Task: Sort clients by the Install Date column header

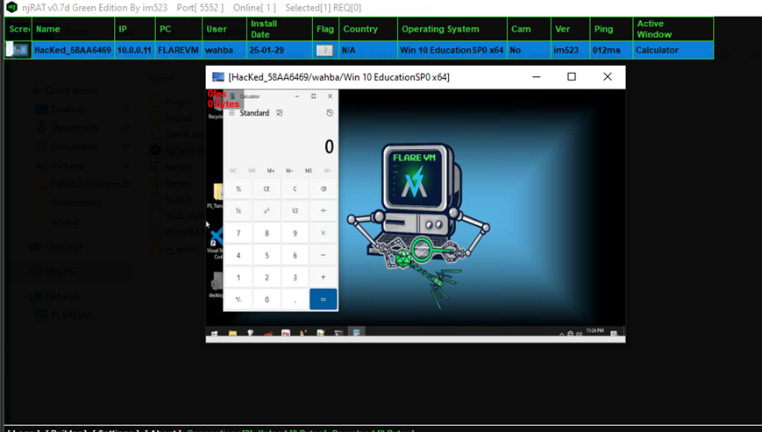Action: tap(279, 29)
